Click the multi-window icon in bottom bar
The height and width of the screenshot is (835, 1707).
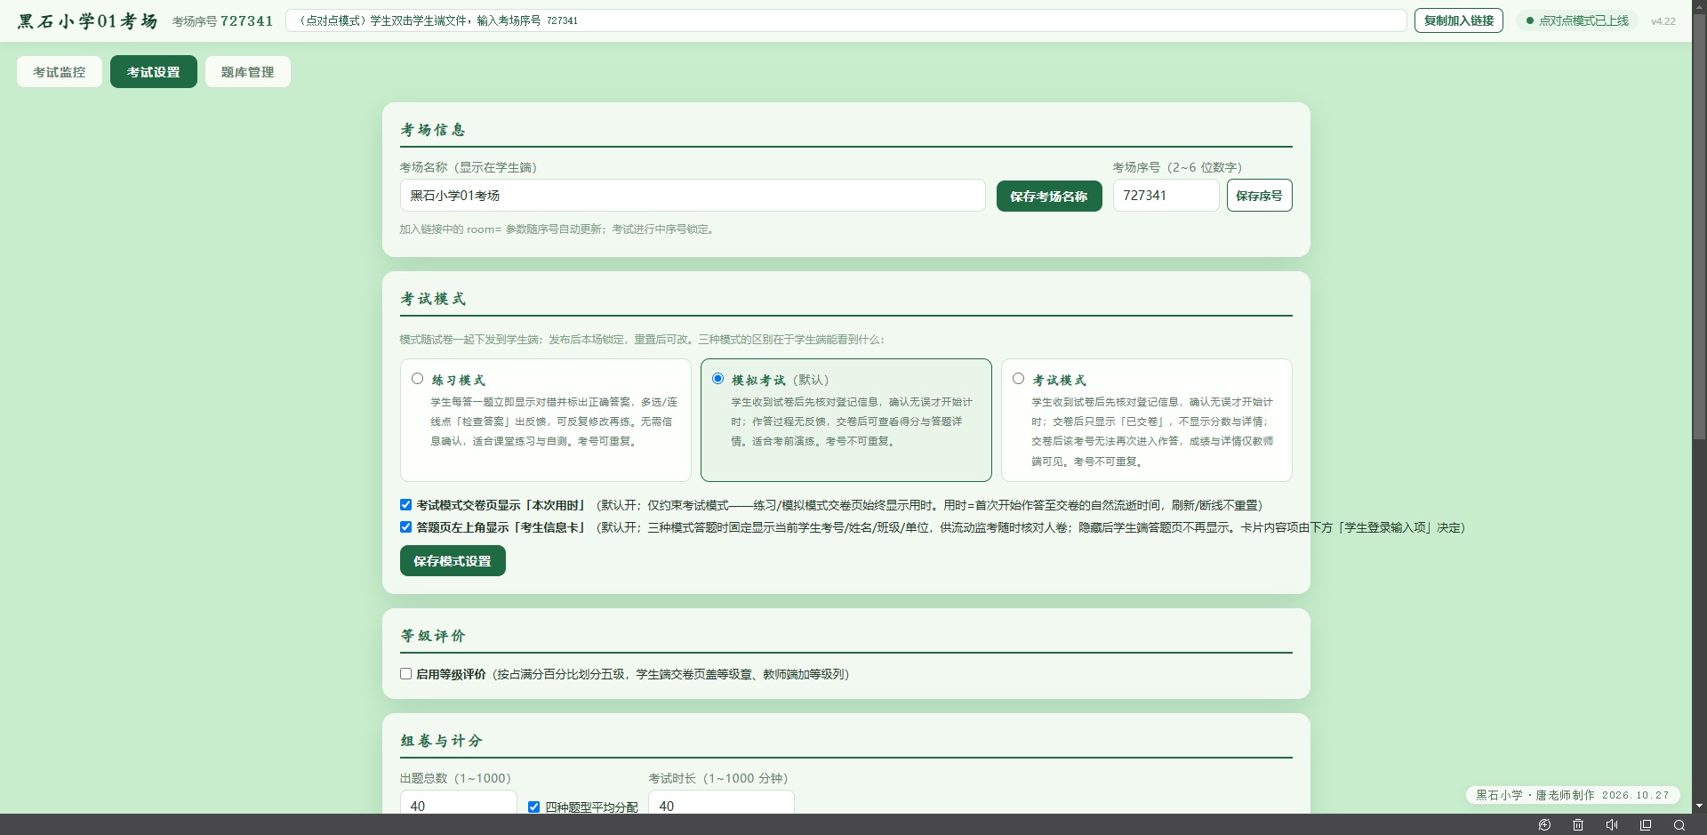[x=1646, y=825]
